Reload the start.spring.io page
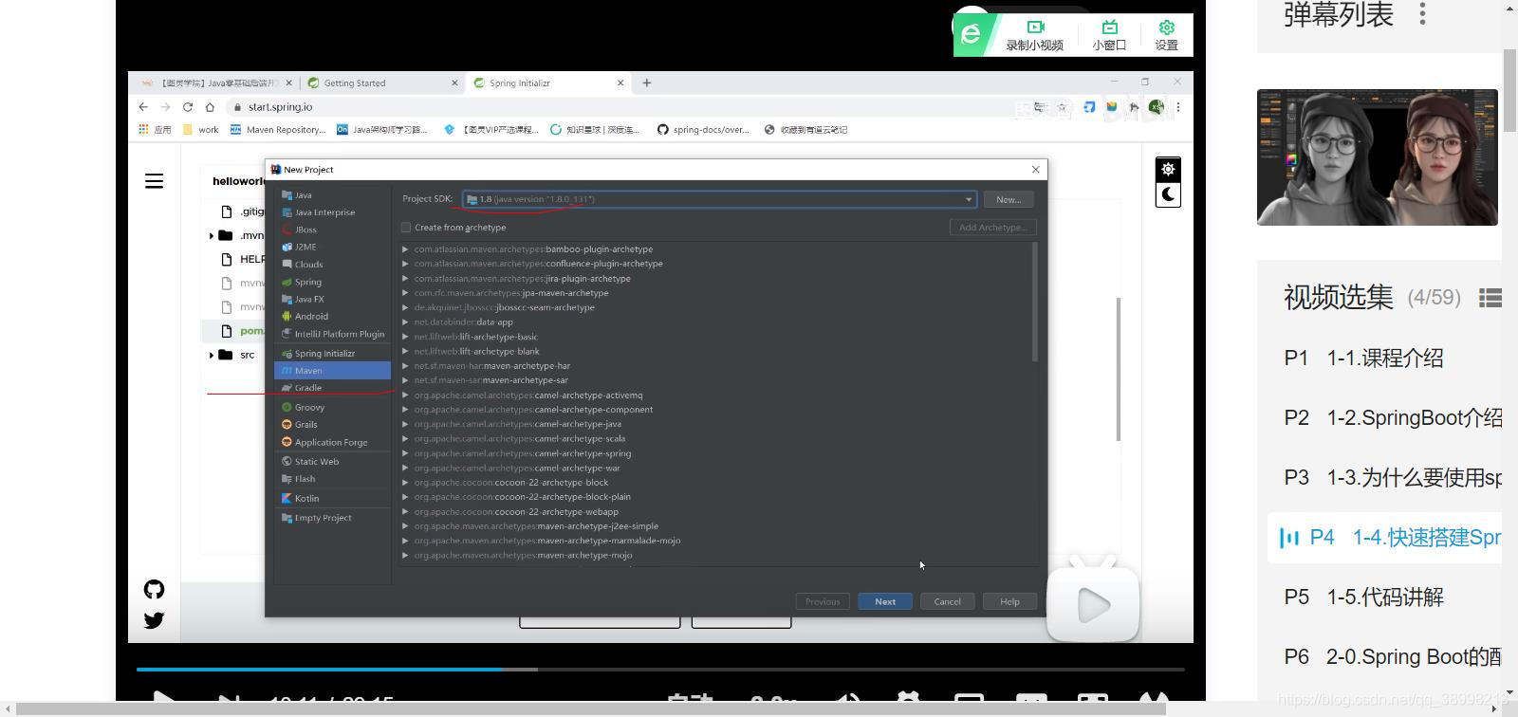Screen dimensions: 1518x717 pos(188,107)
